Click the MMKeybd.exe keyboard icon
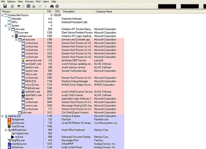Screen dimensions: 206x149 9,130
